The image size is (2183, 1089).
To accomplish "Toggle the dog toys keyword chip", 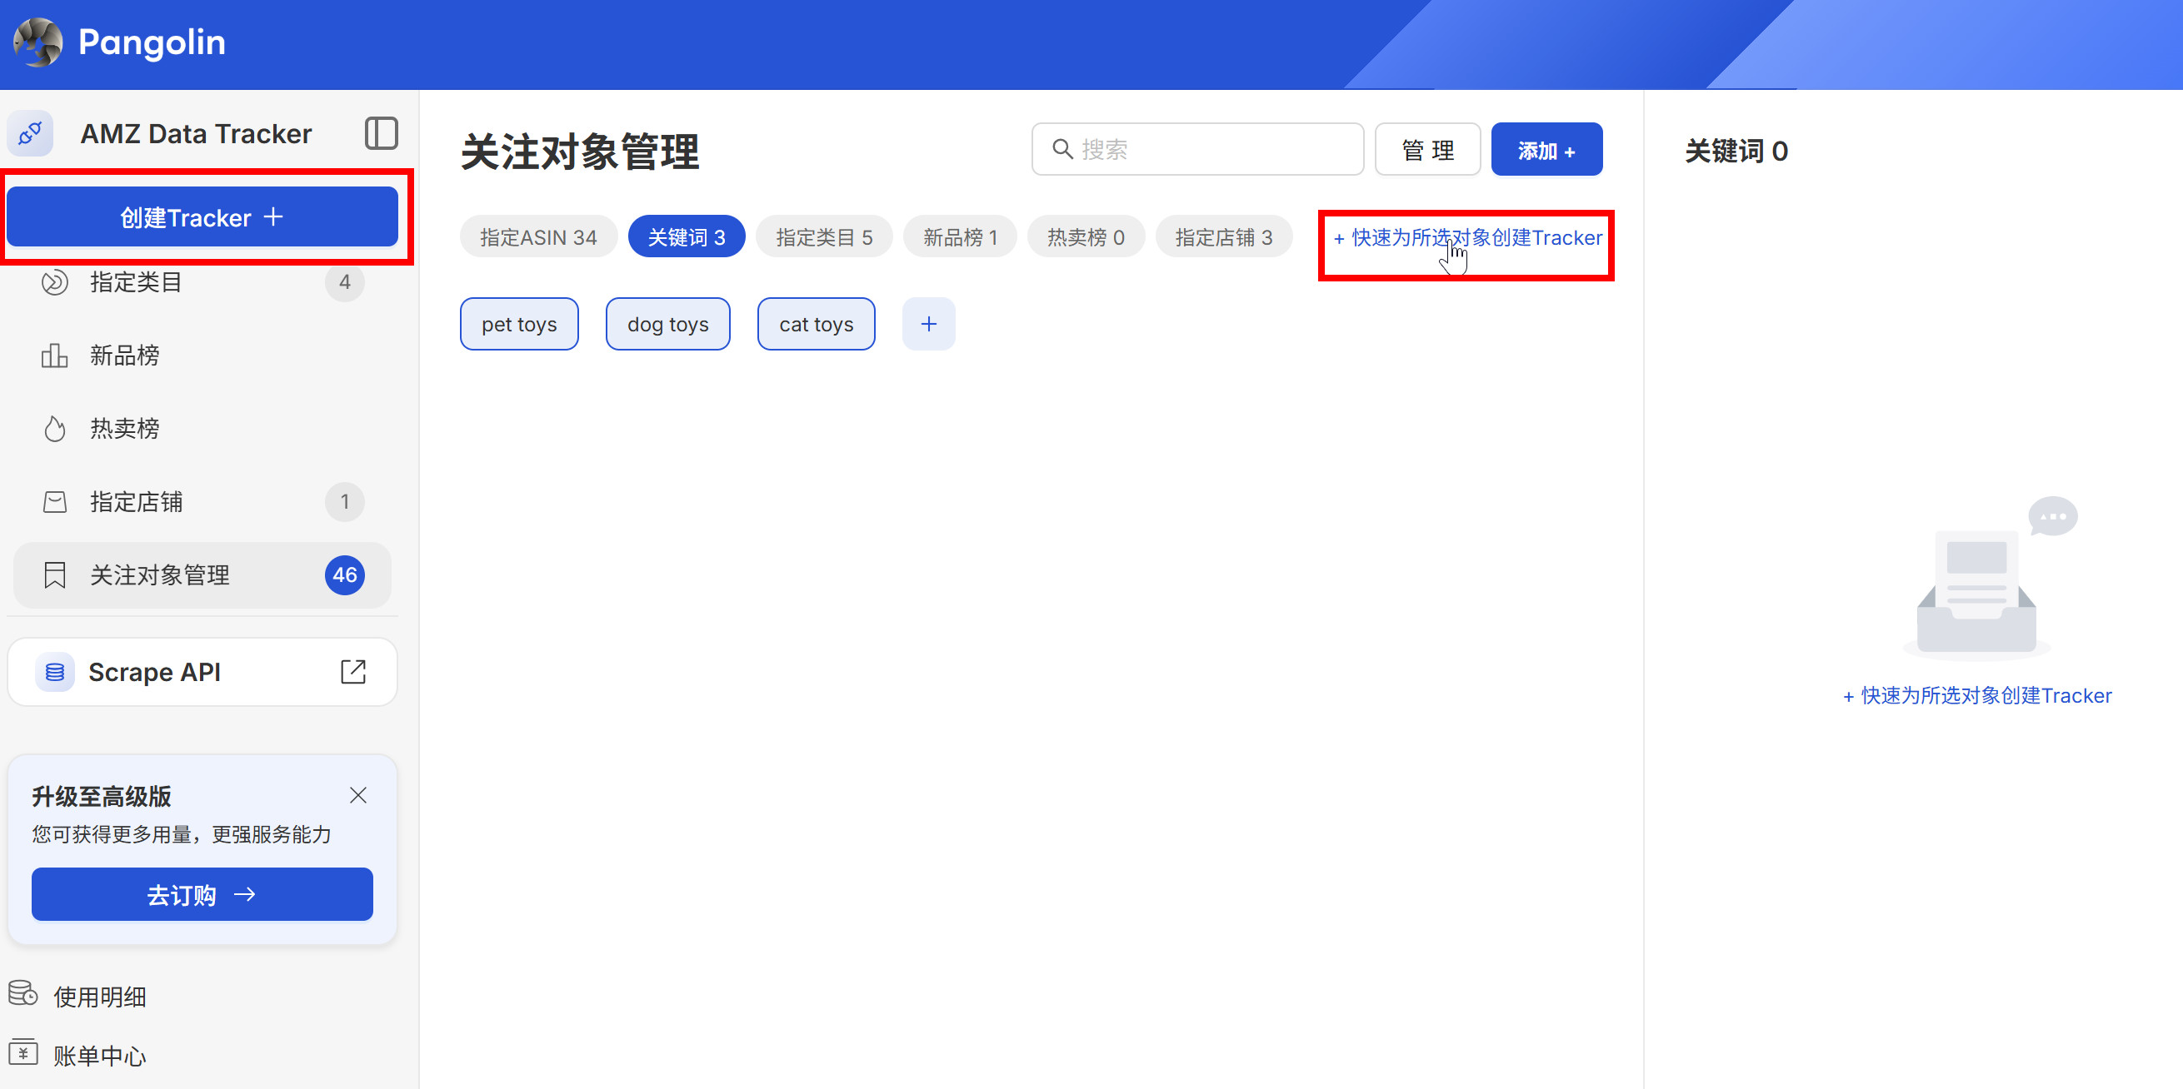I will click(667, 325).
